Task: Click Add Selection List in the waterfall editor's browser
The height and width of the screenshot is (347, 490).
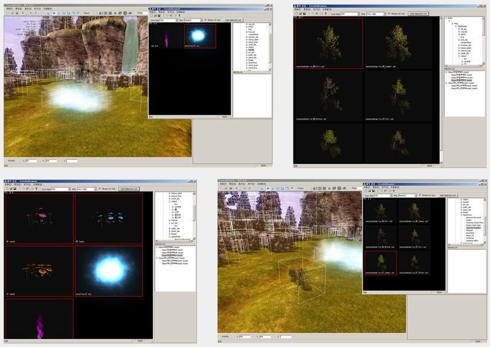Action: pos(233,20)
